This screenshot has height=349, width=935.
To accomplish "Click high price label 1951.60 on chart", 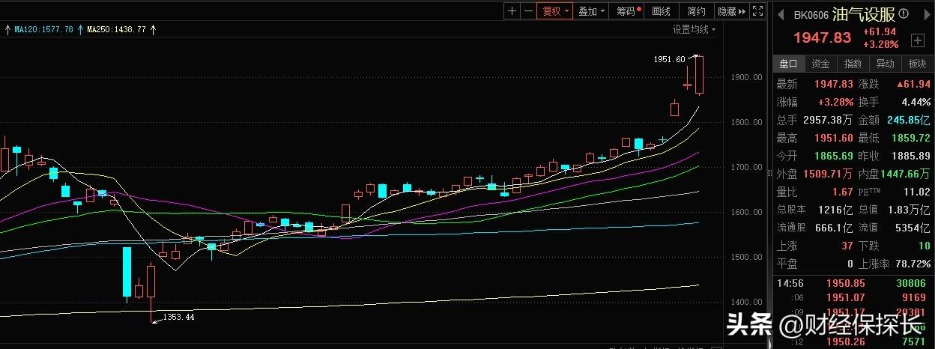I will point(669,59).
